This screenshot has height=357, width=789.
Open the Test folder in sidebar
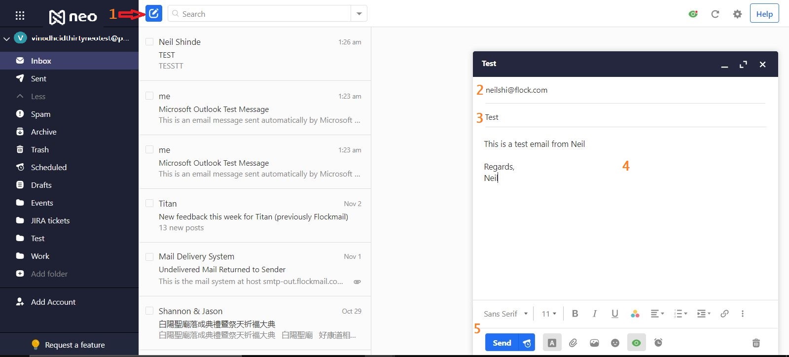pos(69,238)
